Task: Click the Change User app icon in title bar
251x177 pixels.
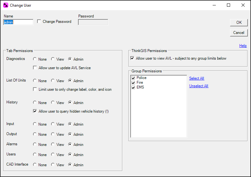Action: click(6, 5)
